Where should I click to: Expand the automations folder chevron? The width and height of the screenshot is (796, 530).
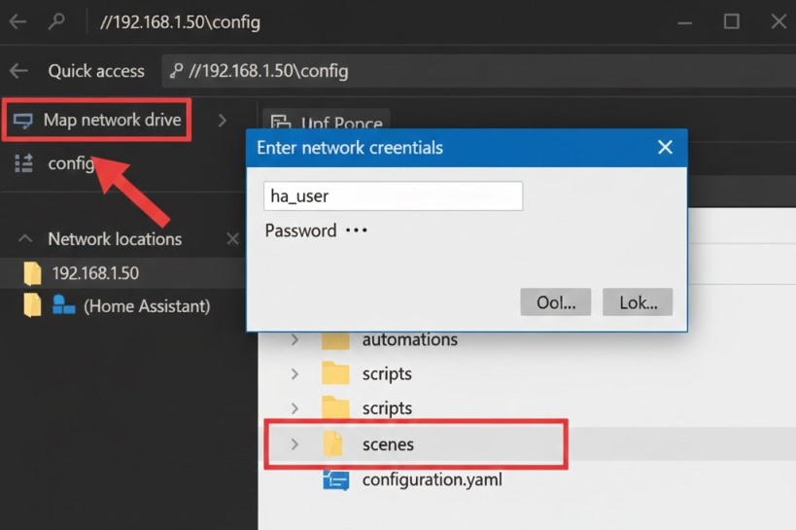(x=294, y=339)
